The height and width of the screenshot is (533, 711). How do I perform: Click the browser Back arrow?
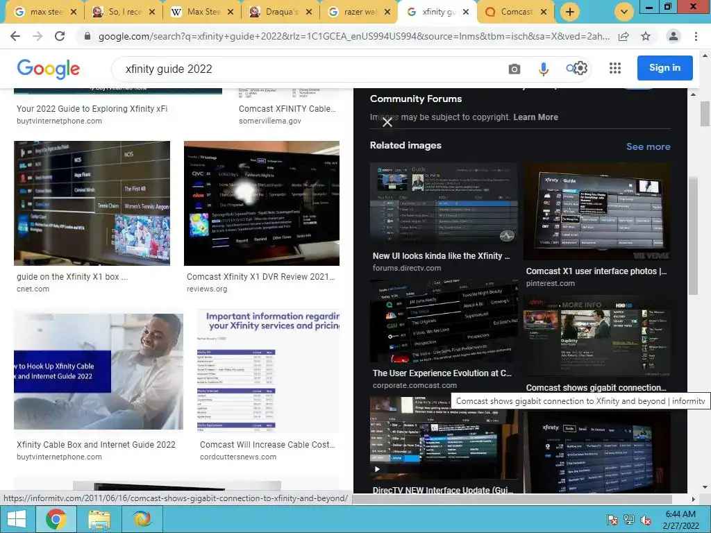pos(15,36)
